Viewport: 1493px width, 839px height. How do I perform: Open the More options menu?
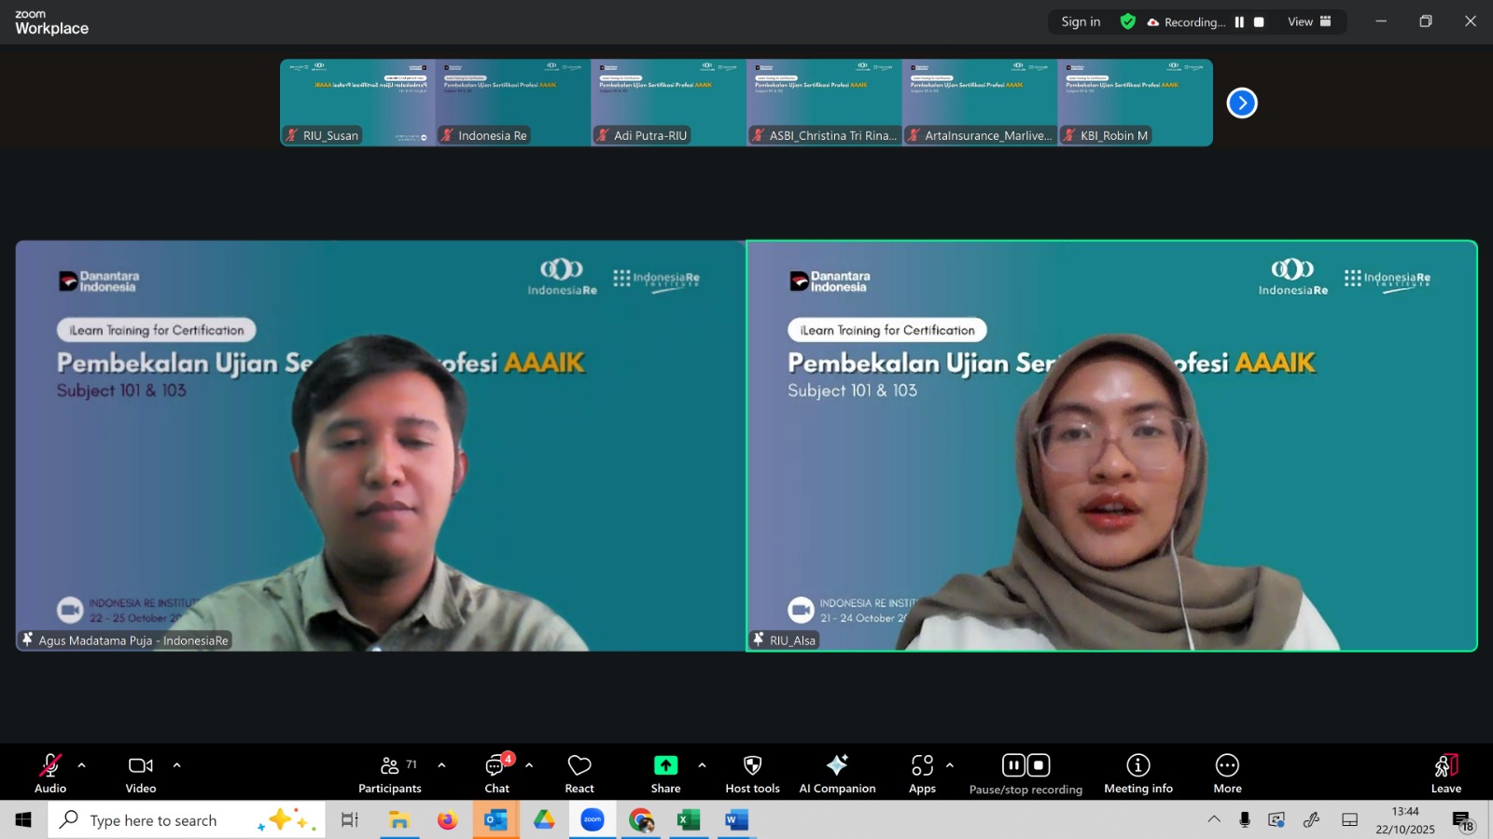[x=1227, y=774]
